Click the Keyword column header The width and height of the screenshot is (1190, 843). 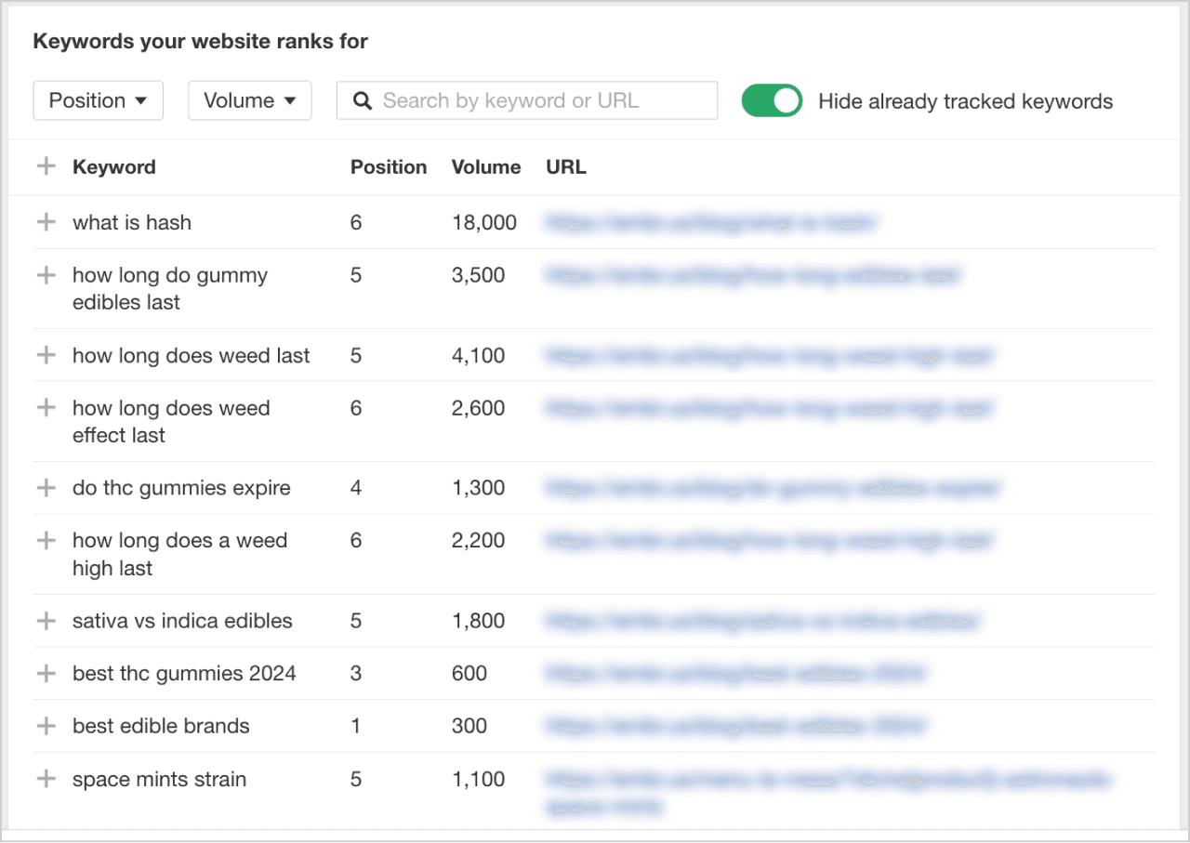[113, 167]
